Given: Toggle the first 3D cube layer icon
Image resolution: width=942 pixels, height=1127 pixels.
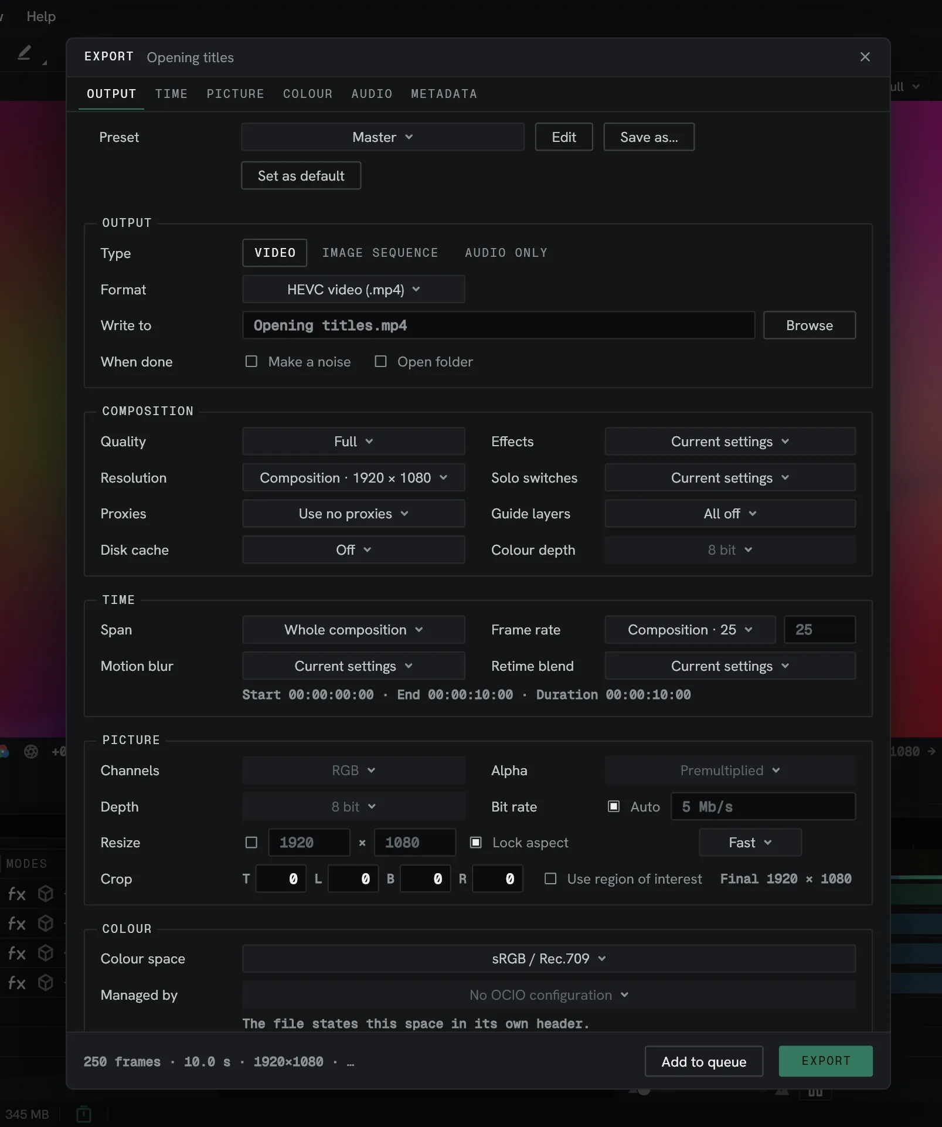Looking at the screenshot, I should click(x=46, y=894).
